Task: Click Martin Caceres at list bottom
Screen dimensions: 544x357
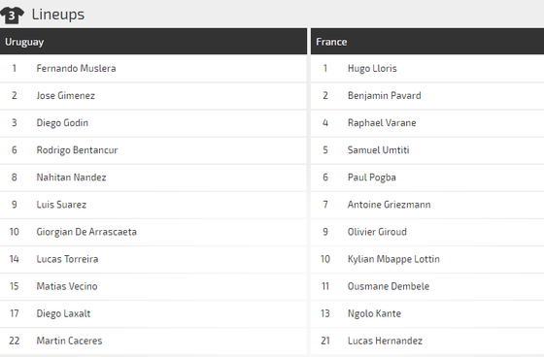Action: pos(69,341)
